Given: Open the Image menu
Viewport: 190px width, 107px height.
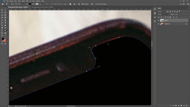Looking at the screenshot, I should tap(11, 1).
